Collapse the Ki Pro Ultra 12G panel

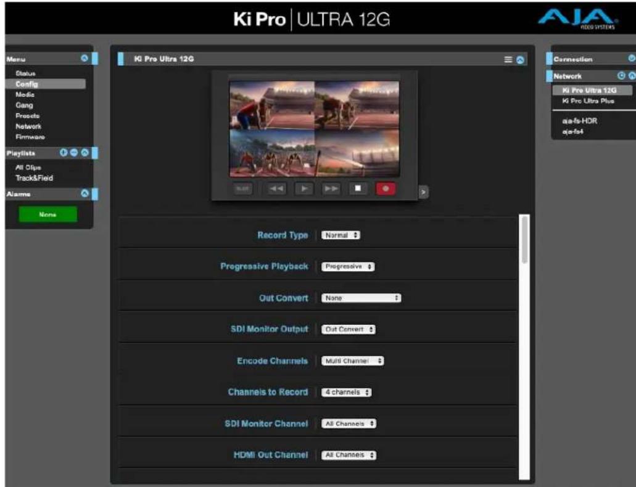click(x=520, y=60)
